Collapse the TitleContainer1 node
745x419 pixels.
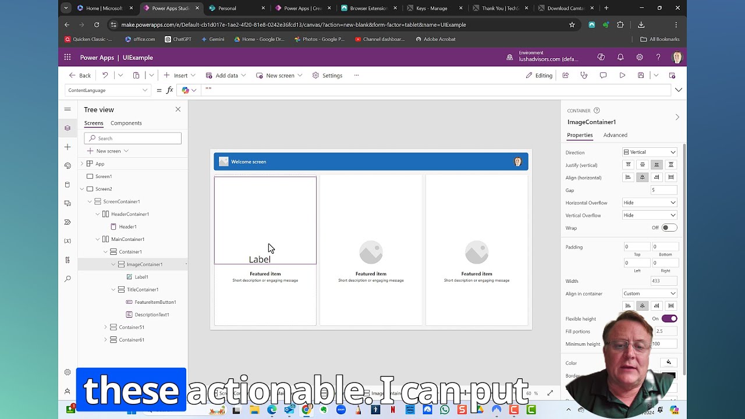pos(113,289)
